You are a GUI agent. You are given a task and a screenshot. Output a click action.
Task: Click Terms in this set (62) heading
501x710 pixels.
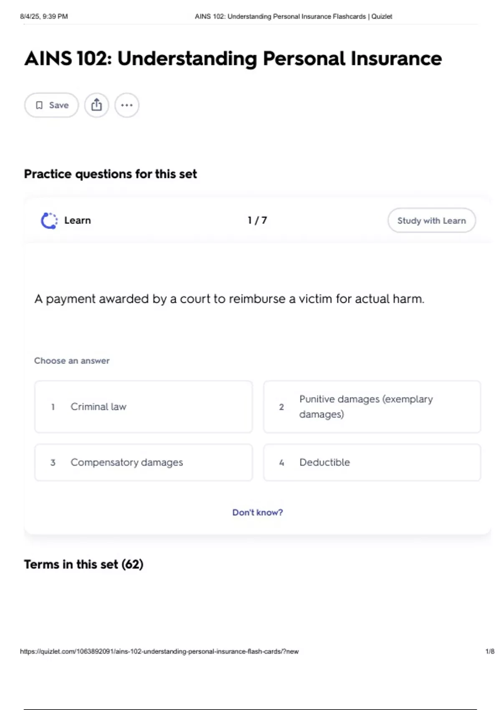83,564
